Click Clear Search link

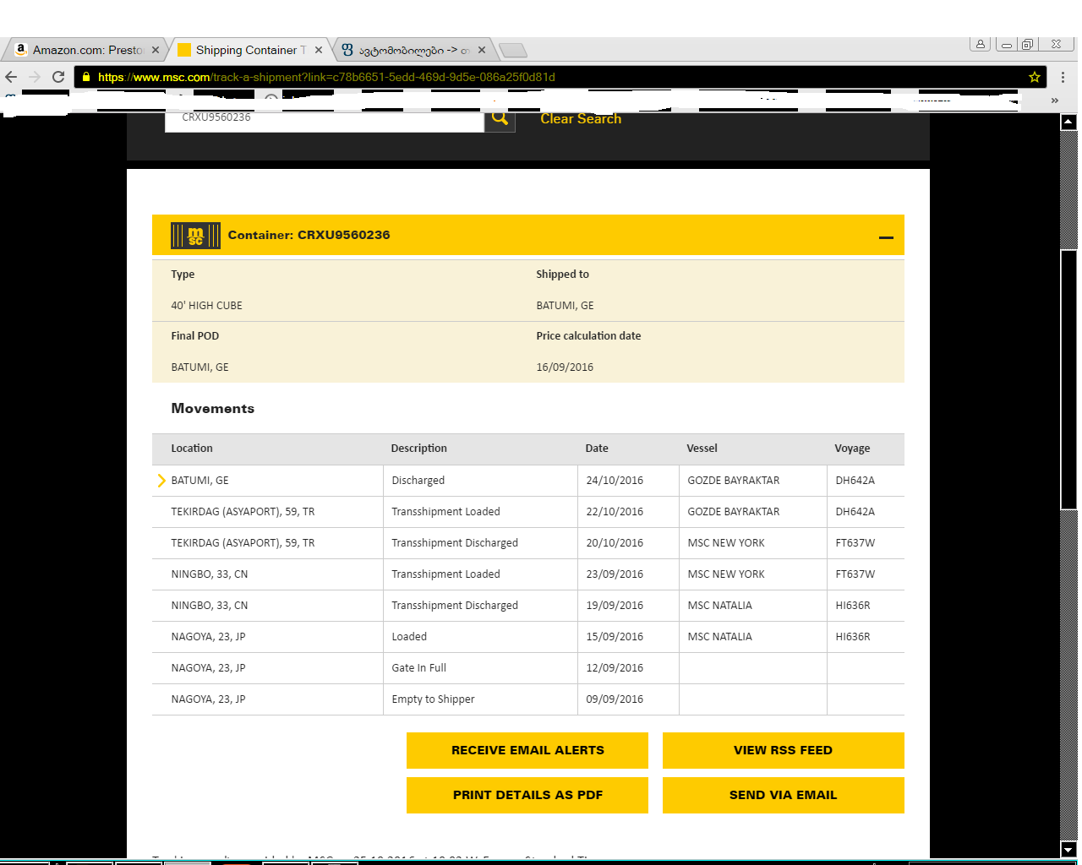[581, 119]
